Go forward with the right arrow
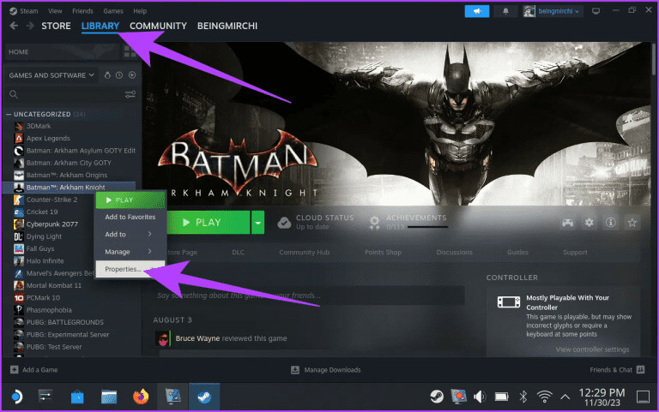 click(30, 26)
